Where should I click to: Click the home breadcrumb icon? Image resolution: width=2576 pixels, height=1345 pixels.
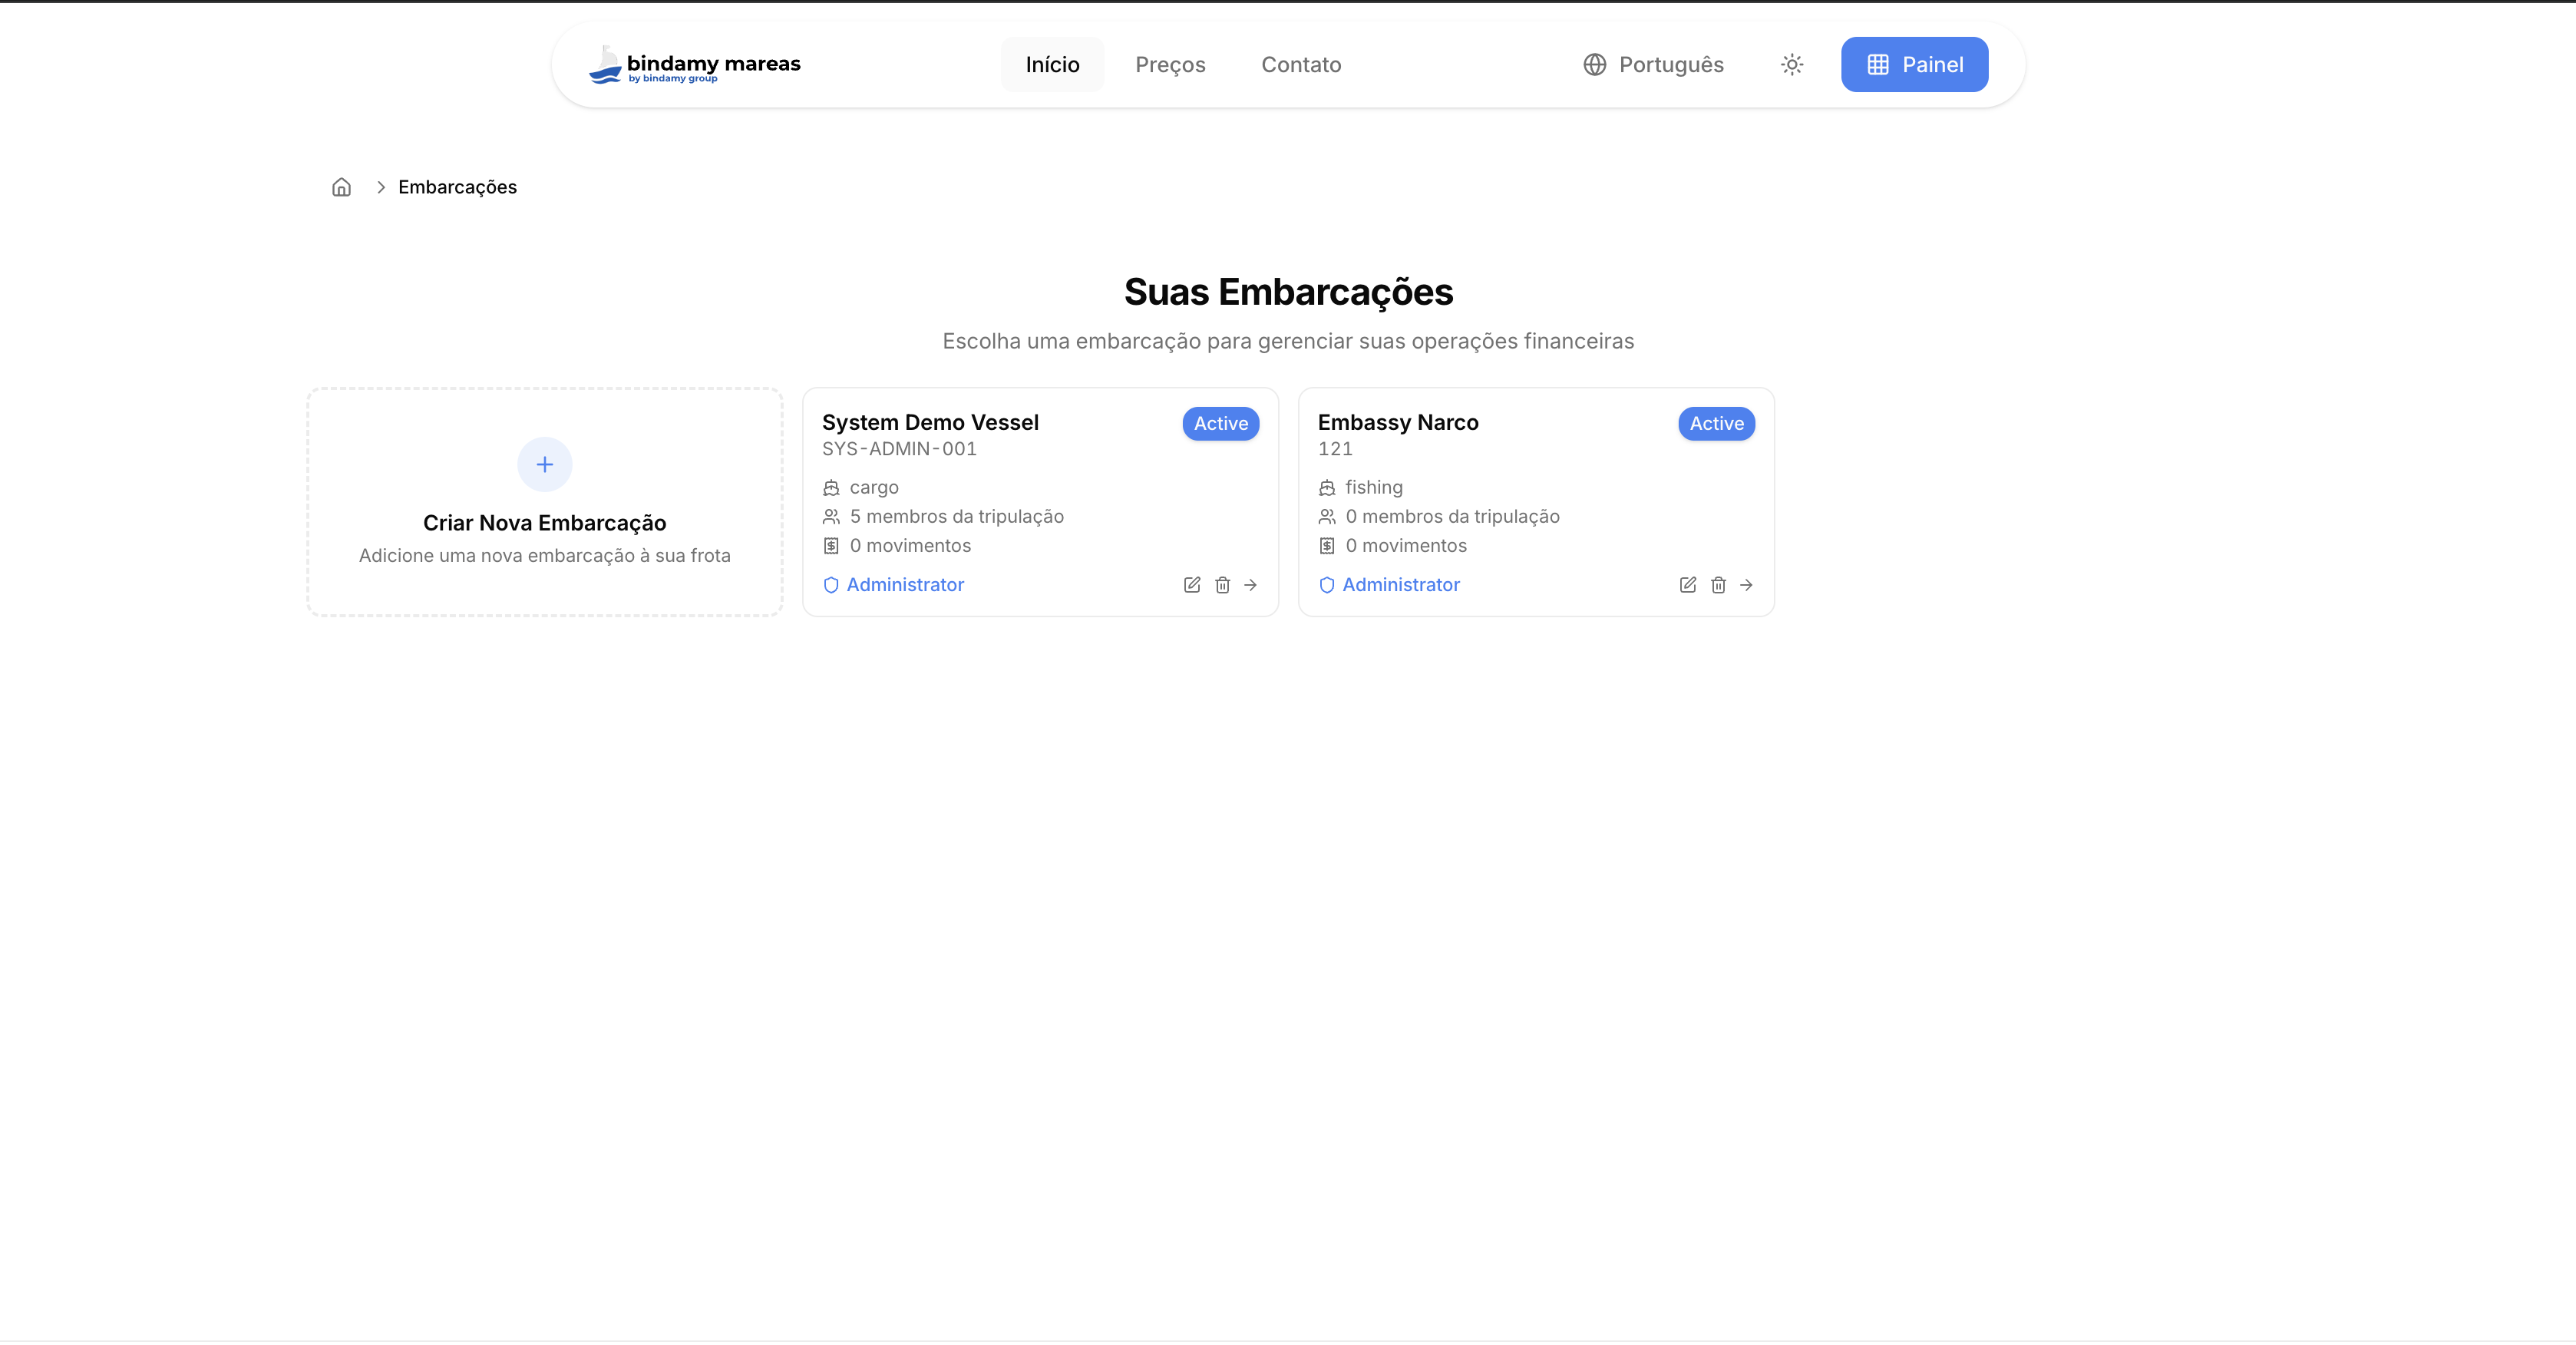pyautogui.click(x=341, y=187)
